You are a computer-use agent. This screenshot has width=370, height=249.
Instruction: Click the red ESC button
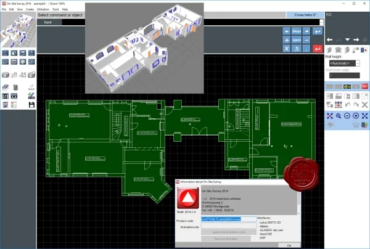pos(364,86)
